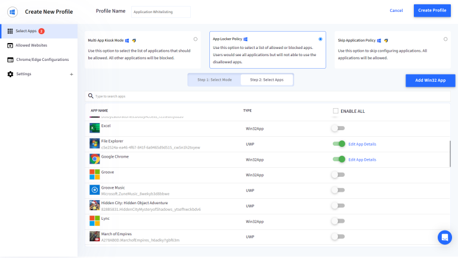Switch to Step 1: Select Mode tab
458x258 pixels.
[x=214, y=79]
